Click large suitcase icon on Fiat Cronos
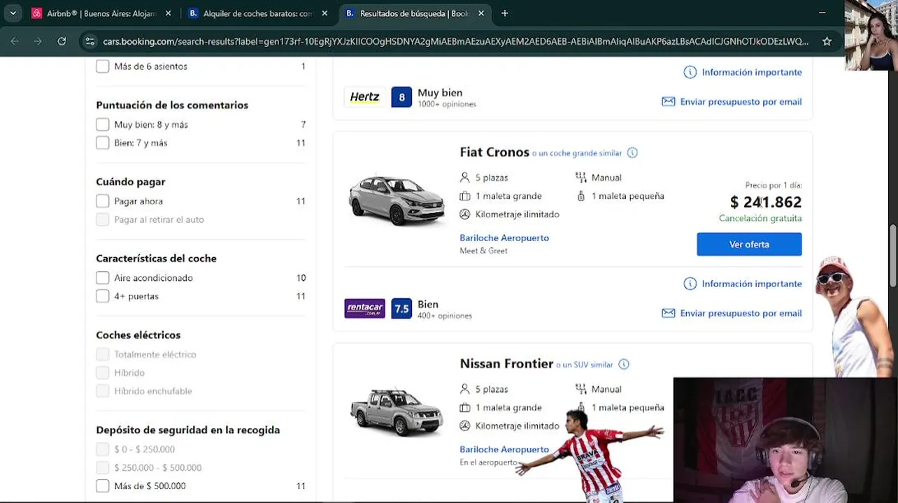898x503 pixels. click(x=465, y=196)
